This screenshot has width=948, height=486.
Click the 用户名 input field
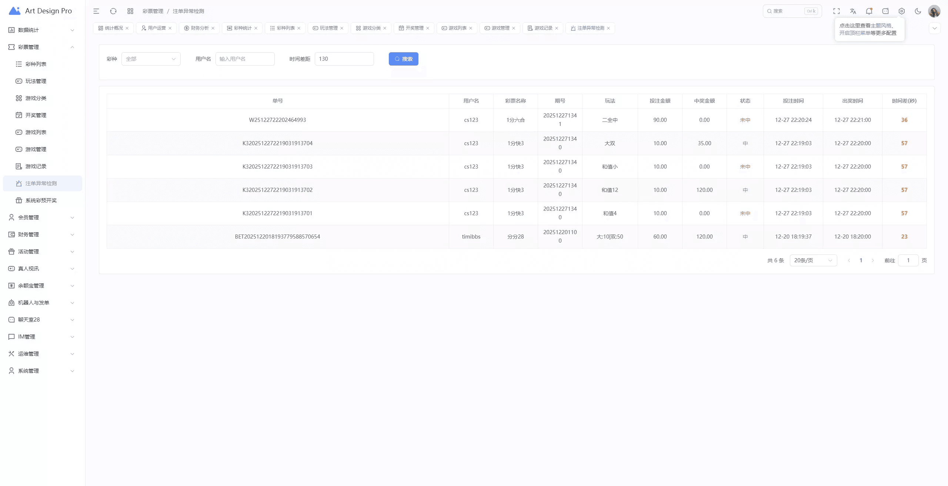(x=245, y=59)
